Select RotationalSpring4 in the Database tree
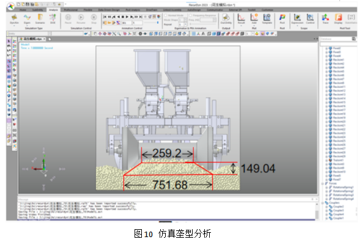The width and height of the screenshot is (359, 242). [x=343, y=199]
